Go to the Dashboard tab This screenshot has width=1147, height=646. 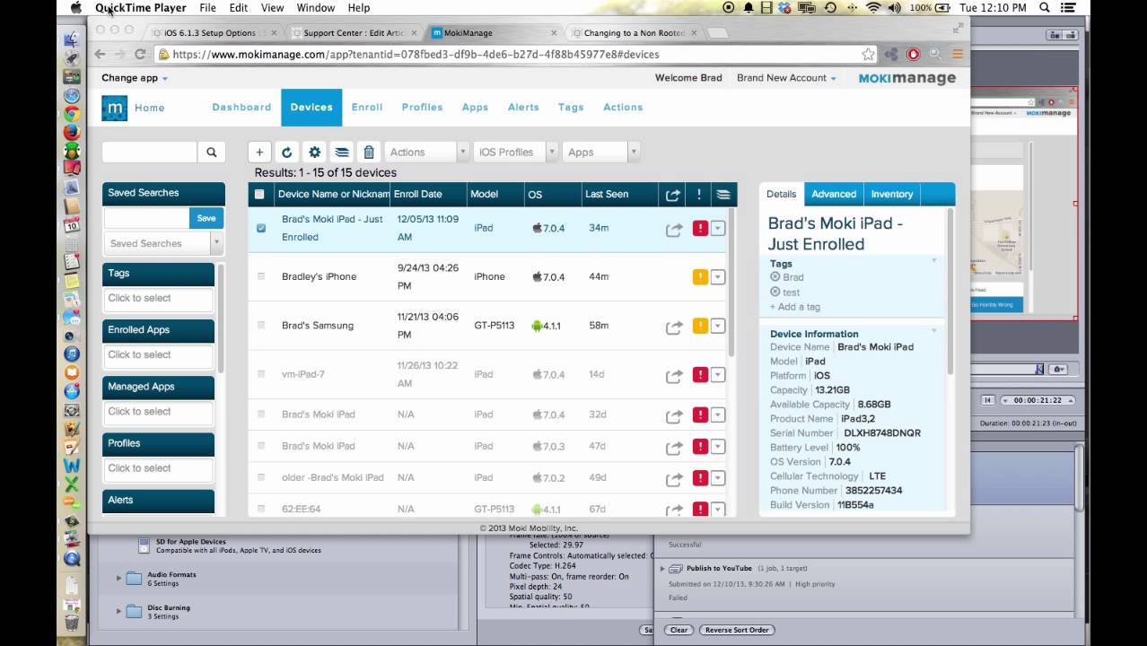coord(241,107)
